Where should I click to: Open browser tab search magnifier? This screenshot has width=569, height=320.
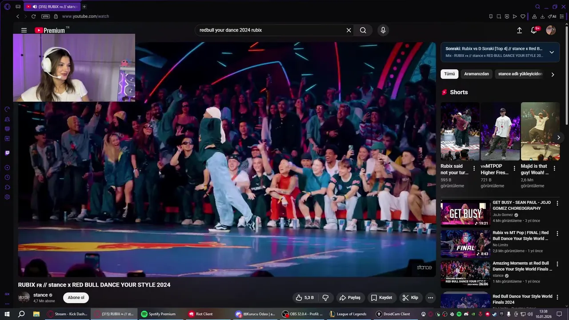537,7
